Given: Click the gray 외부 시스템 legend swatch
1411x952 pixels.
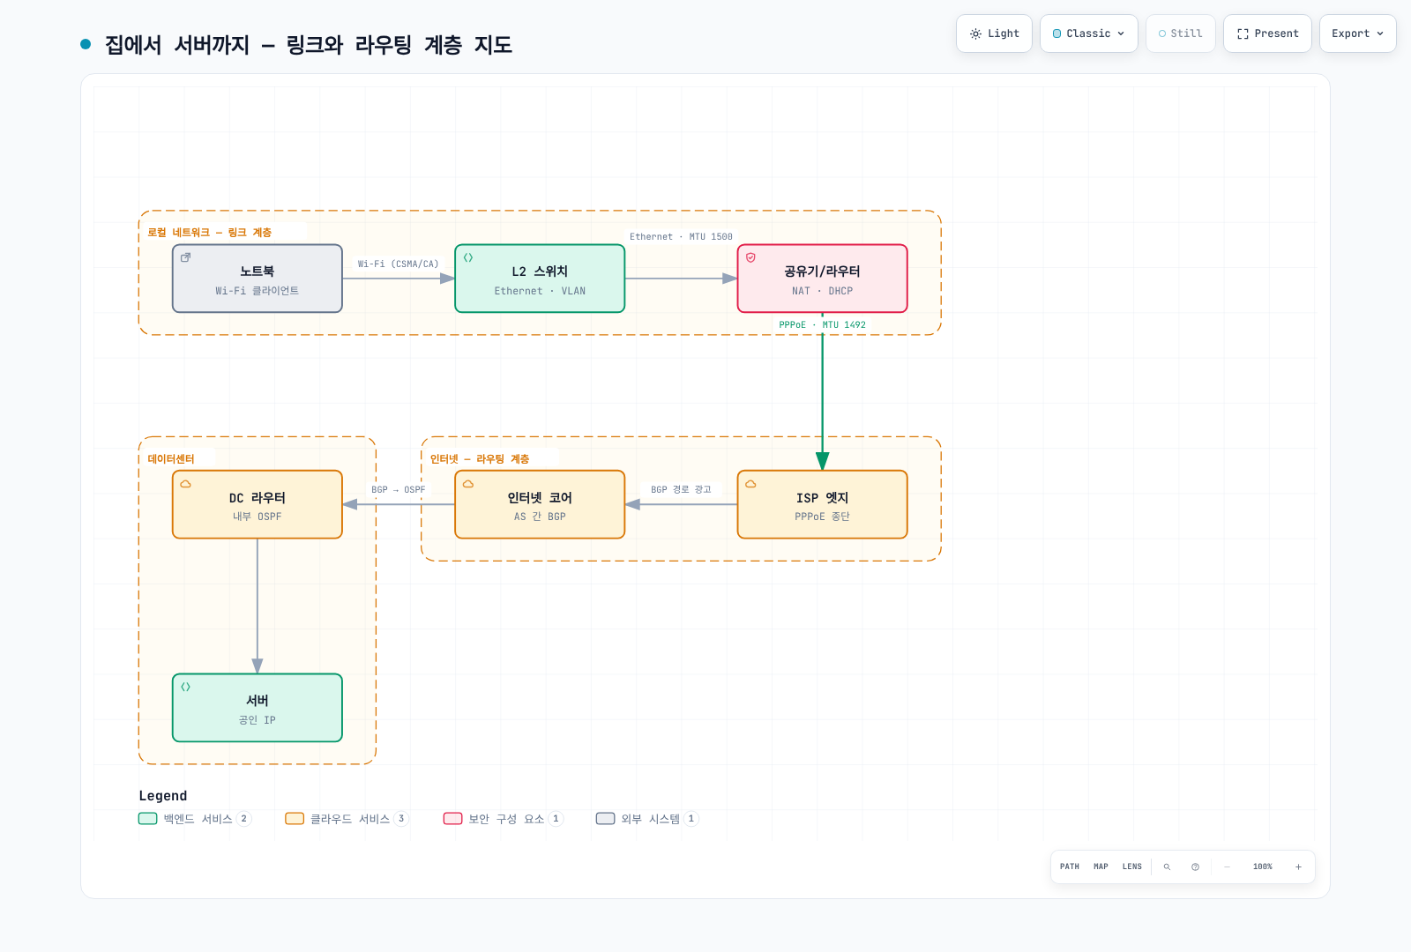Looking at the screenshot, I should (x=606, y=819).
